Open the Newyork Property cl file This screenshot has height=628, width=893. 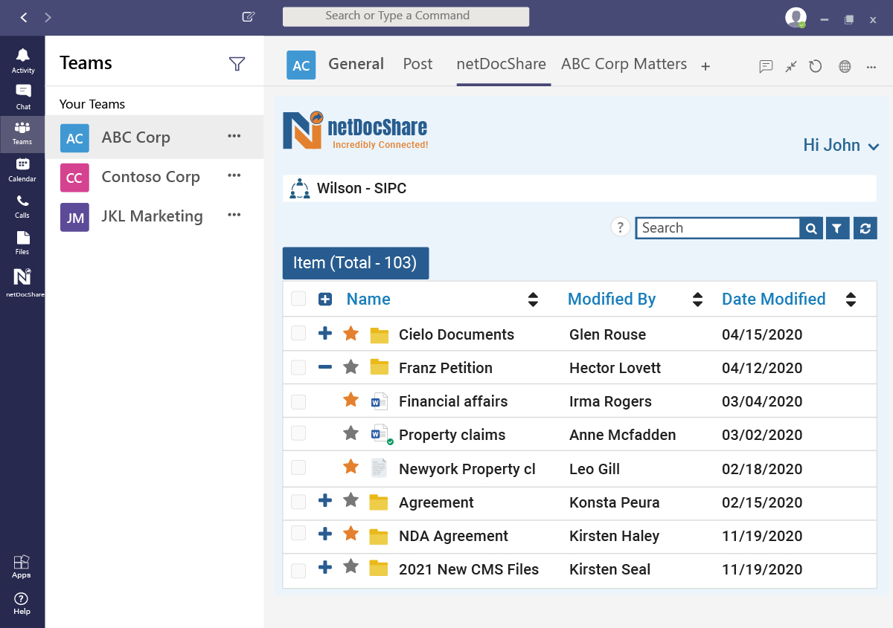coord(467,469)
